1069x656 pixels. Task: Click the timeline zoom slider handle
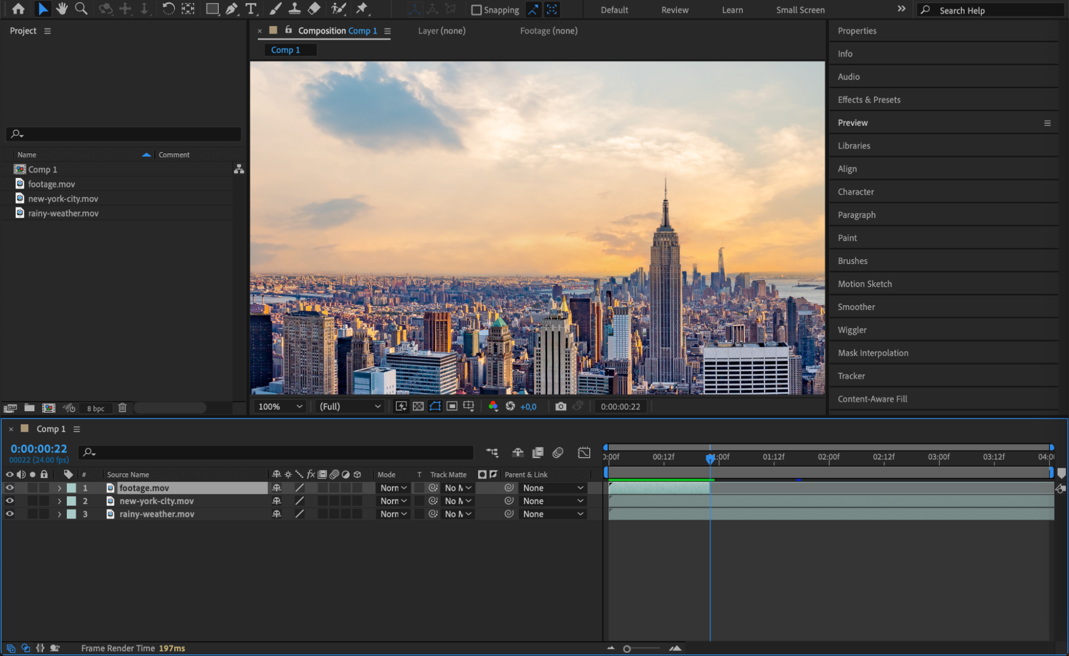tap(627, 649)
